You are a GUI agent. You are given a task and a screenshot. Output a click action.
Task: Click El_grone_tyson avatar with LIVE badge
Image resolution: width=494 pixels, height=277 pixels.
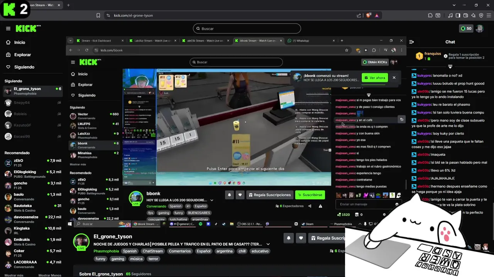(x=81, y=242)
